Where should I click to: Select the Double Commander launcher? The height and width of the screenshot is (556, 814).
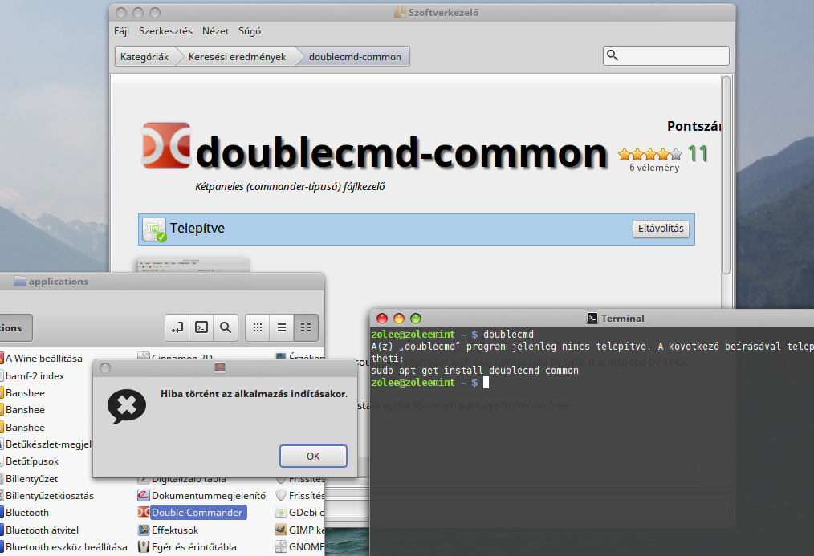(x=197, y=513)
